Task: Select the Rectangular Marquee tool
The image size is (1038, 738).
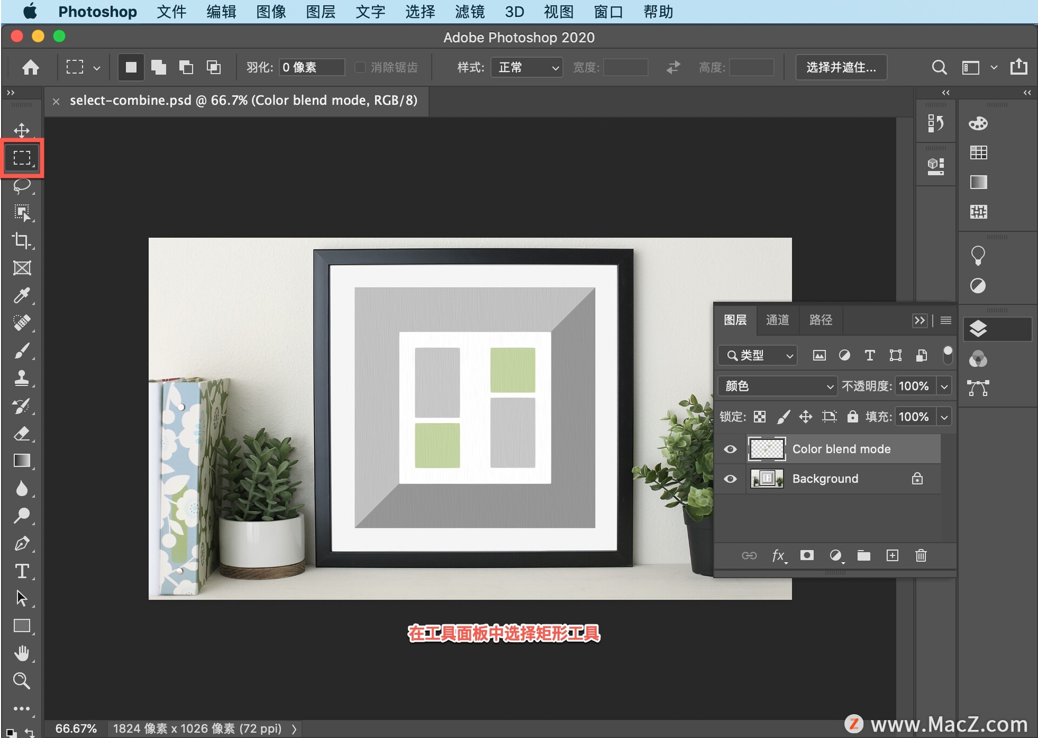Action: point(22,158)
